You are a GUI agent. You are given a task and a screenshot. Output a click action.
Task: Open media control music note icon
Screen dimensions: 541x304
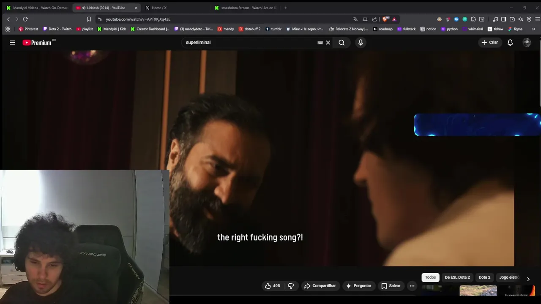click(495, 19)
